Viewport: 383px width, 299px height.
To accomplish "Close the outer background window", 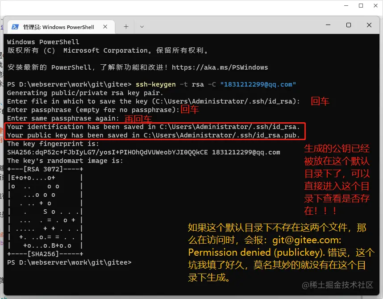I will (x=376, y=5).
